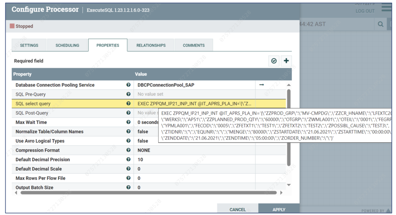Select the SQL select query property name
Viewport: 396px width, 215px height.
point(33,103)
